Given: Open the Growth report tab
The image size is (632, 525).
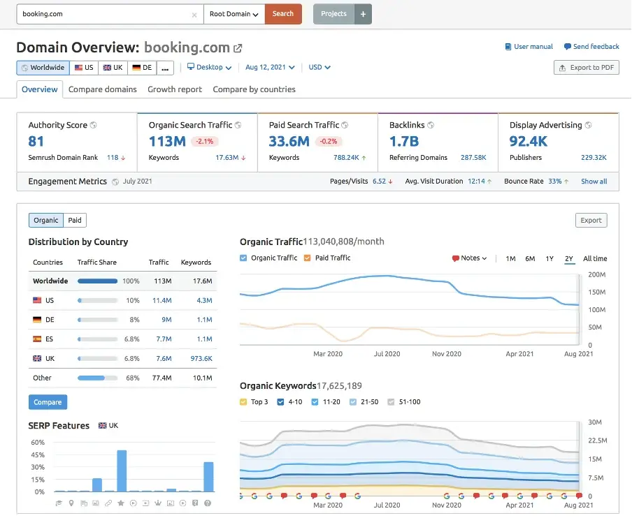Looking at the screenshot, I should [x=174, y=89].
